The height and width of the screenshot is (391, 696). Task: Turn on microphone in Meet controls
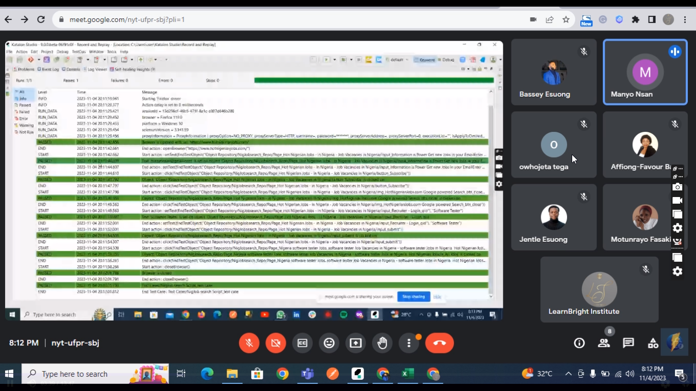[x=249, y=343]
